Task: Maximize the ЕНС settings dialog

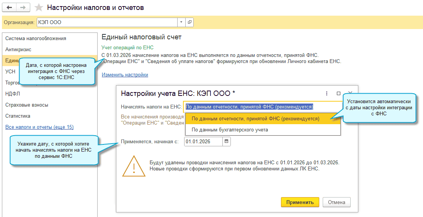Action: coord(338,93)
